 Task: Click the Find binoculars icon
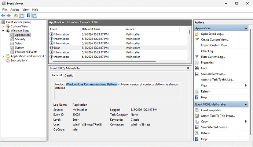point(197,68)
